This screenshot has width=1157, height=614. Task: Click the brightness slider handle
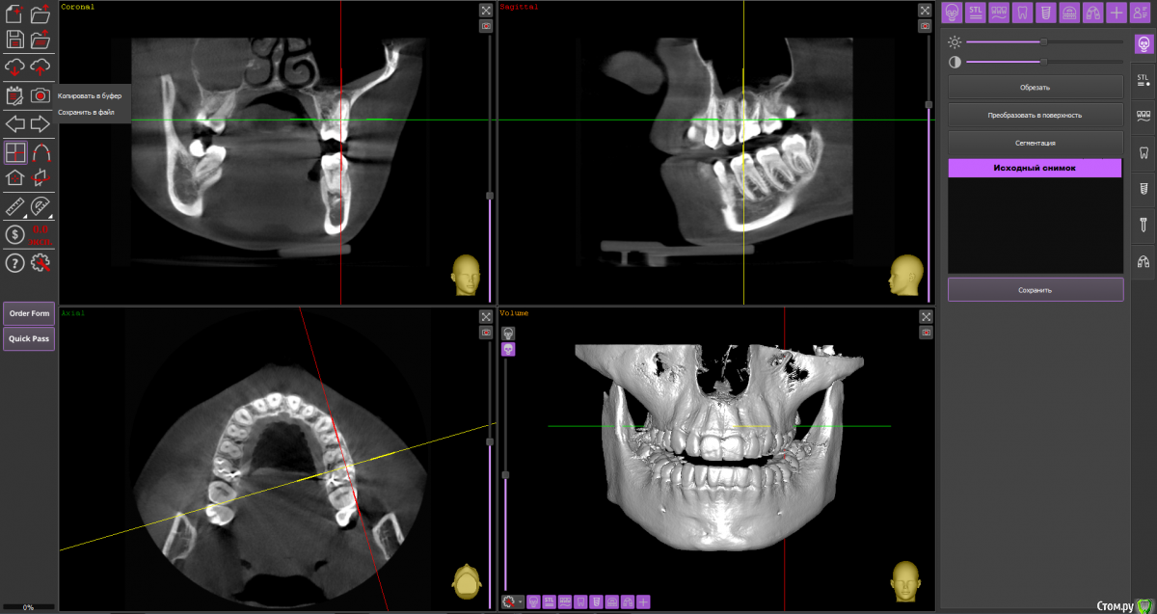click(1043, 41)
